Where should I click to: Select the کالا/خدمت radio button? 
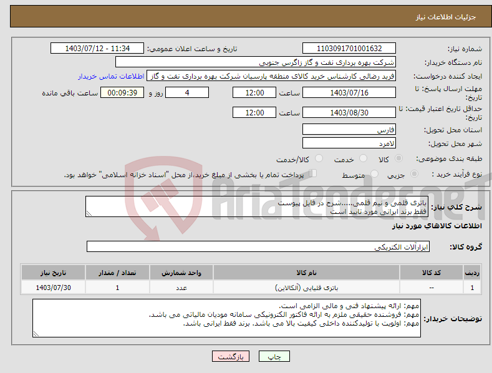point(319,158)
